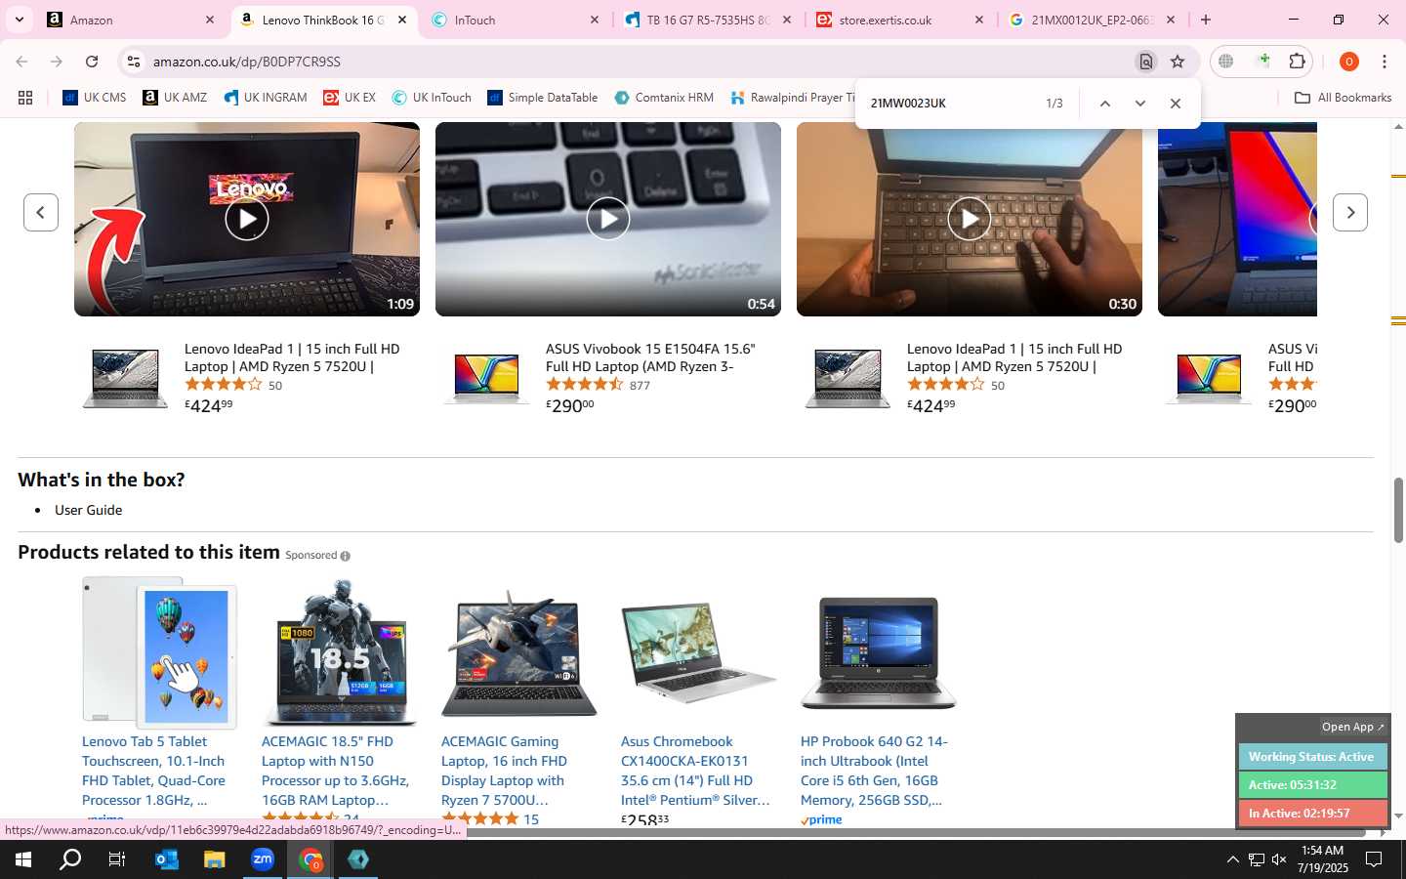Open the Simple DataTable bookmark
1406x879 pixels.
click(542, 98)
